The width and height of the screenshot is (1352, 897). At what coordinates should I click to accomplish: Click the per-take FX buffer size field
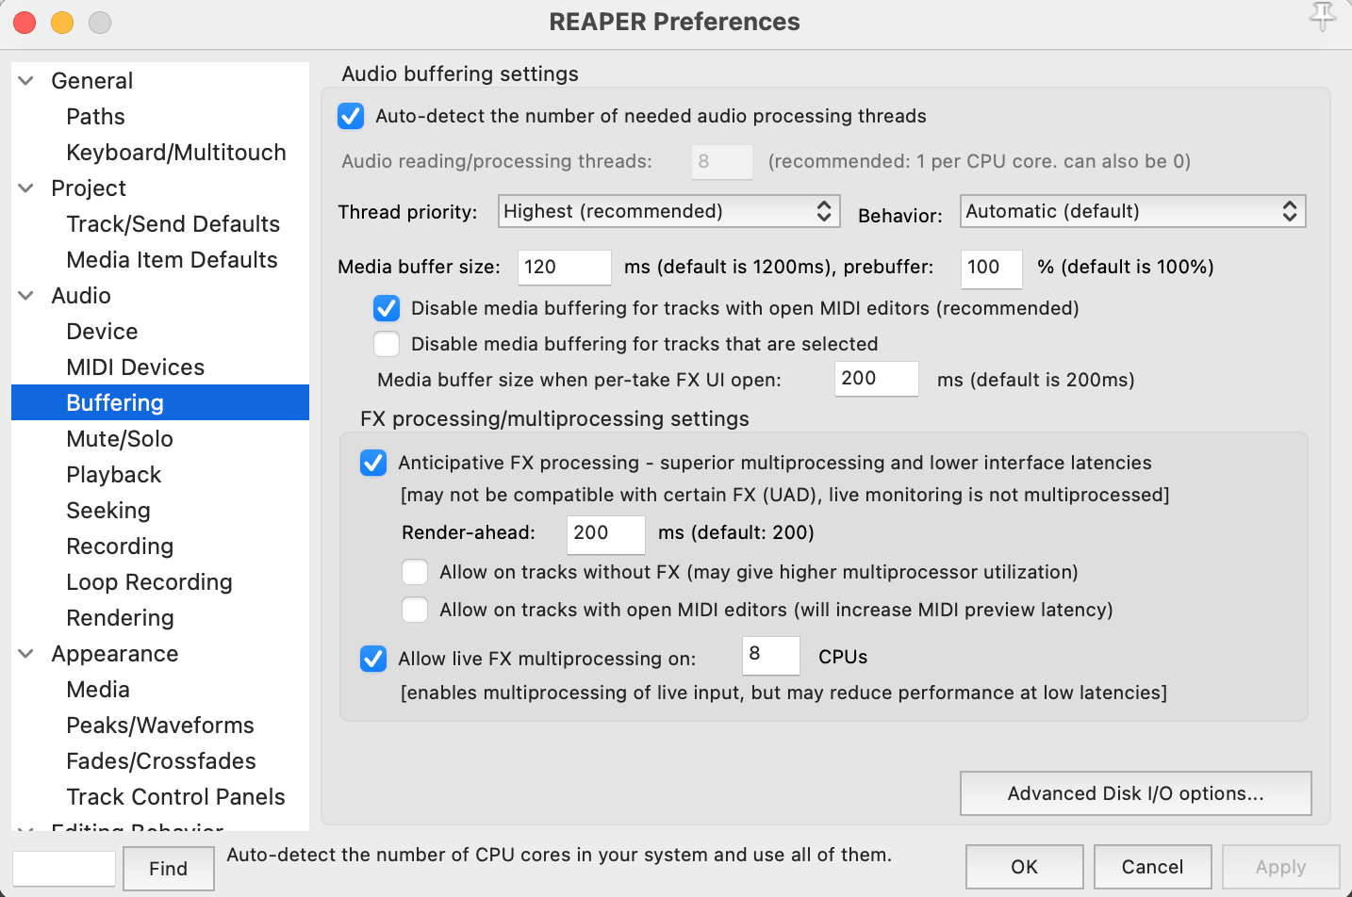point(877,379)
